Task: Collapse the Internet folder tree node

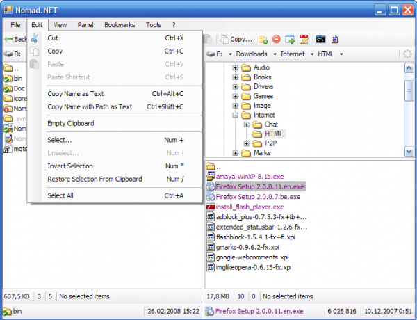Action: (x=236, y=115)
